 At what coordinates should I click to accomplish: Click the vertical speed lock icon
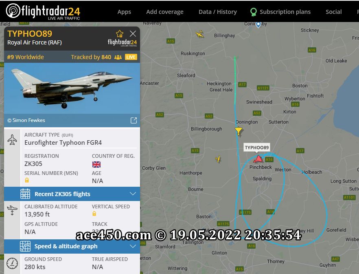(94, 214)
